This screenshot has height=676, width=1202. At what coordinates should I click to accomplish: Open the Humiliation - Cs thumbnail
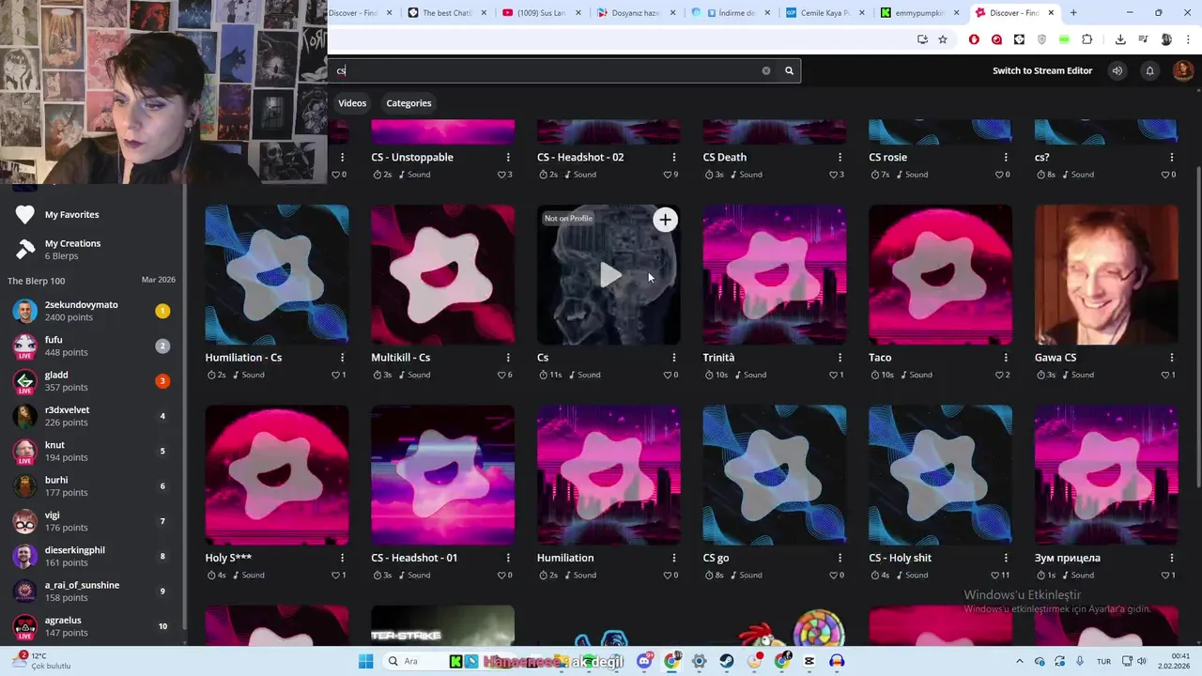[277, 274]
